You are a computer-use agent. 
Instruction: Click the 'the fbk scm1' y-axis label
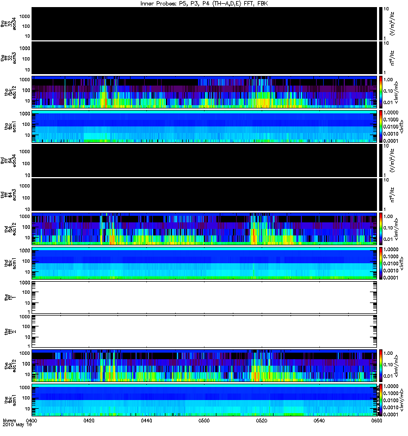10,401
